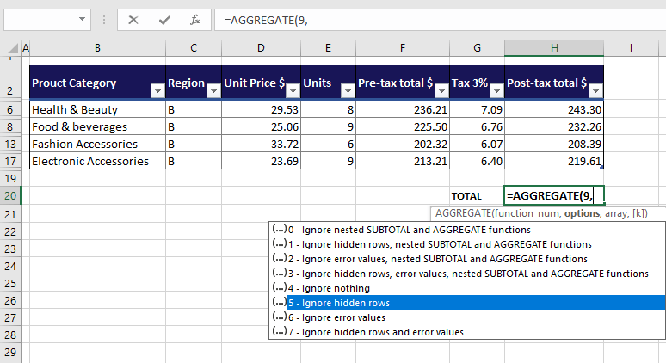Pick option 4 - Ignore nothing
Screen dimensions: 666x363
click(329, 288)
